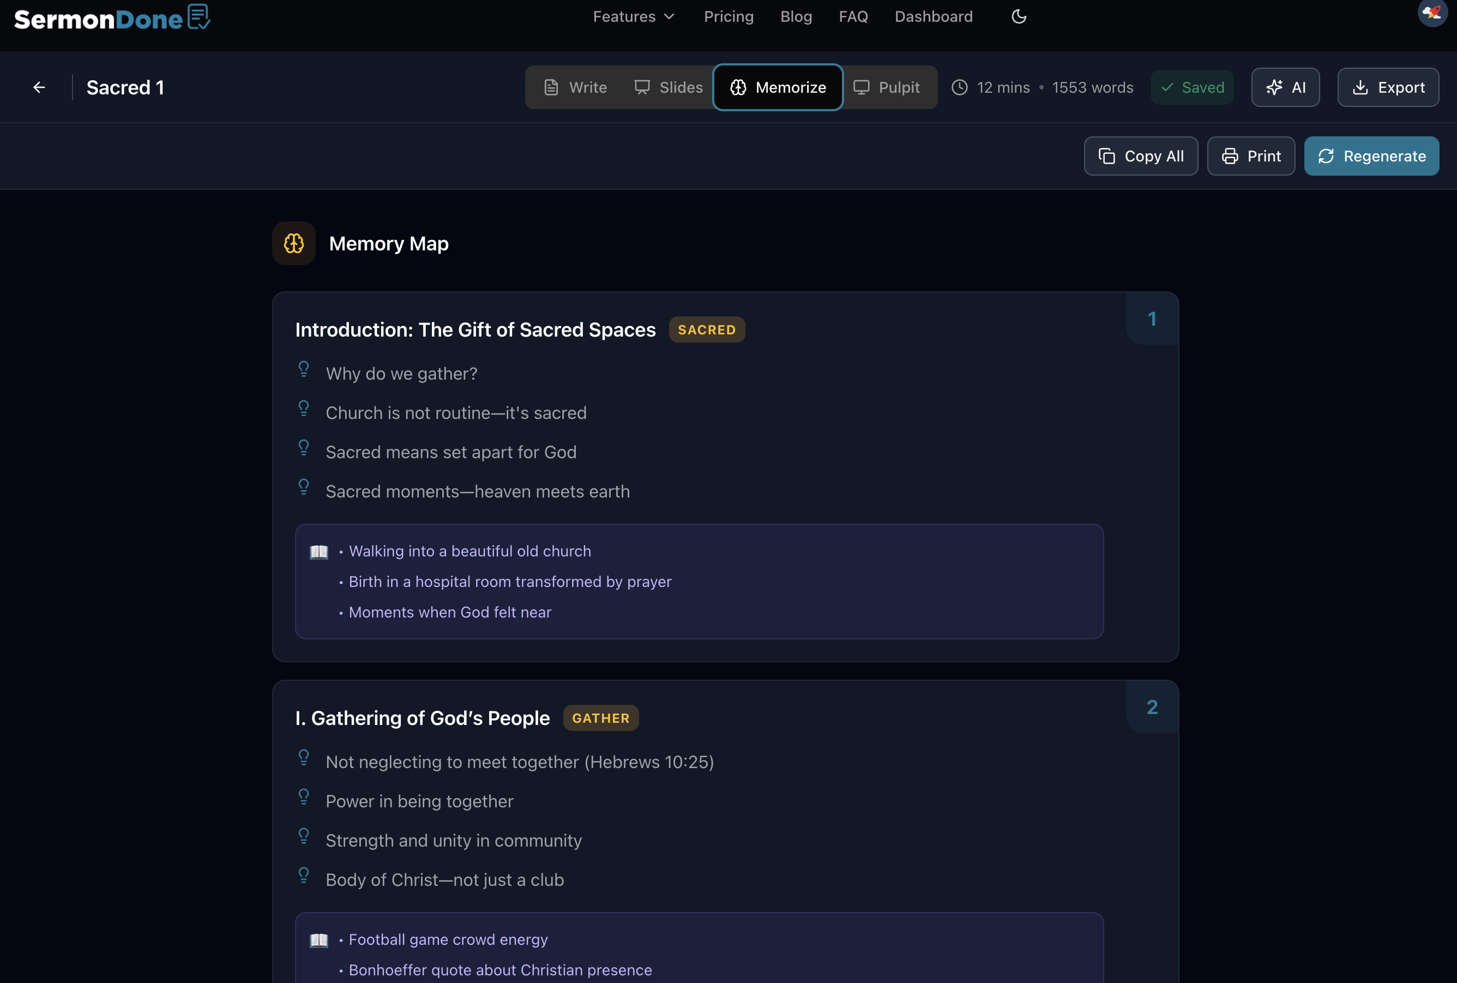
Task: Toggle dark mode with the moon icon
Action: tap(1018, 16)
